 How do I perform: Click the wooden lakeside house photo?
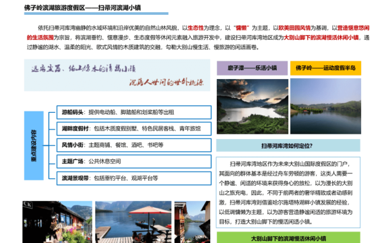click(57, 222)
